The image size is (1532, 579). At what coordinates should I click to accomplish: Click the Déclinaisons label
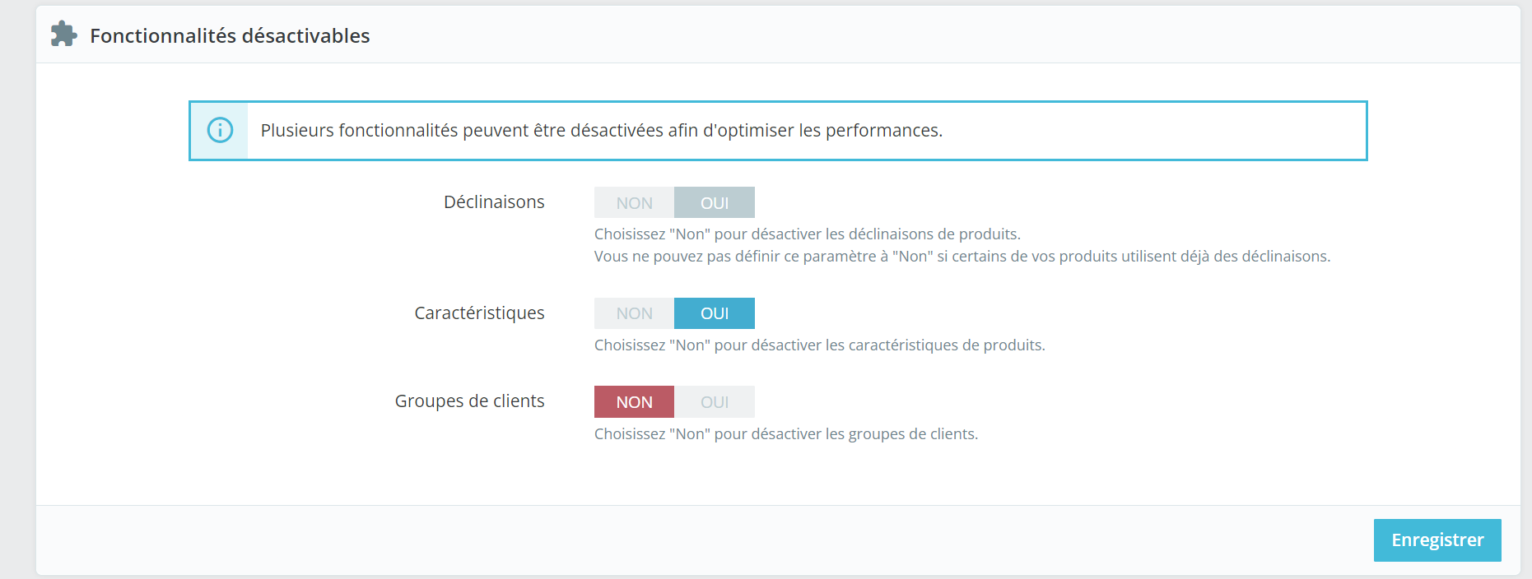click(494, 202)
